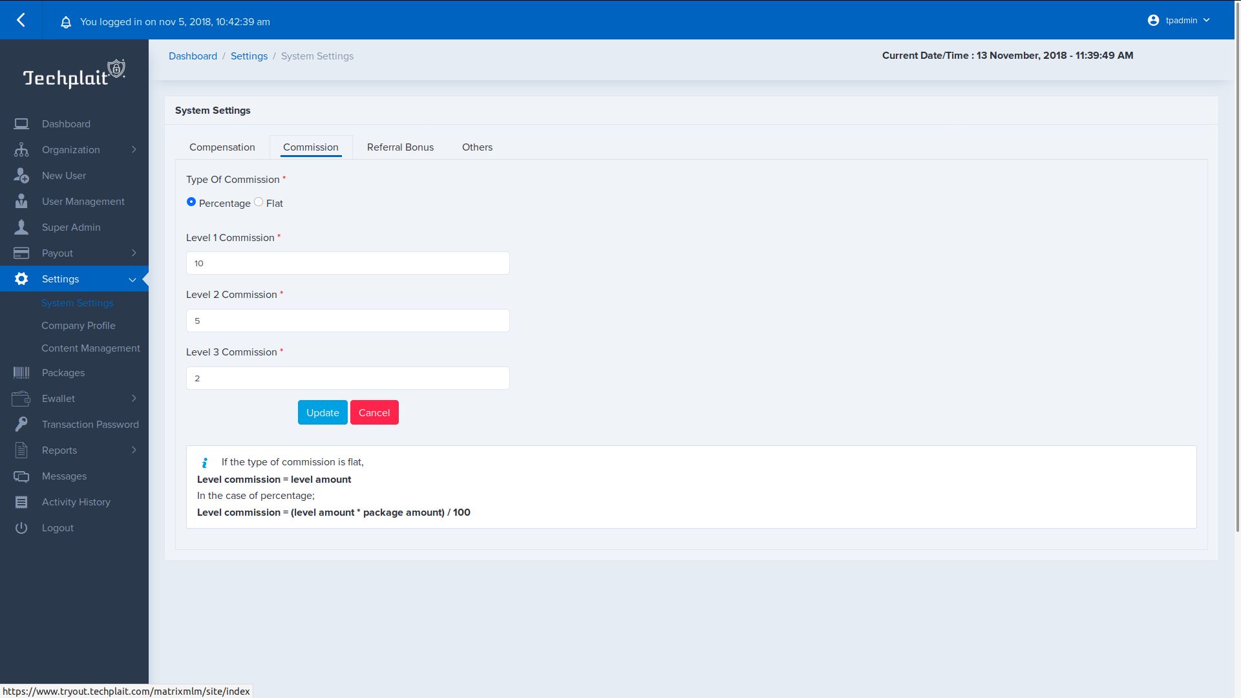The image size is (1241, 698).
Task: Click the Messages chat icon
Action: click(x=21, y=476)
